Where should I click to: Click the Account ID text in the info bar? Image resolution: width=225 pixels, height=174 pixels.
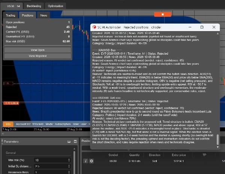(x=30, y=124)
